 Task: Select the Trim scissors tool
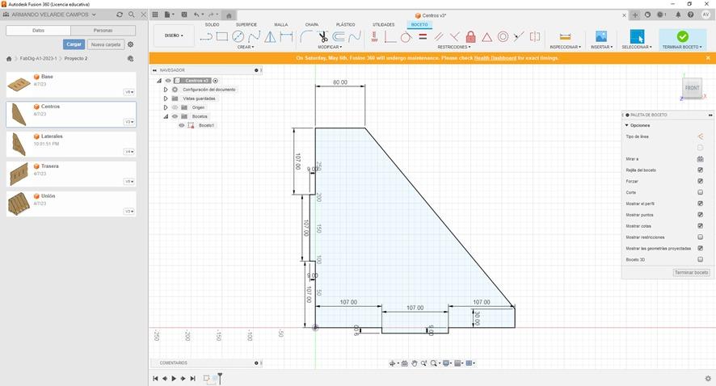point(322,36)
